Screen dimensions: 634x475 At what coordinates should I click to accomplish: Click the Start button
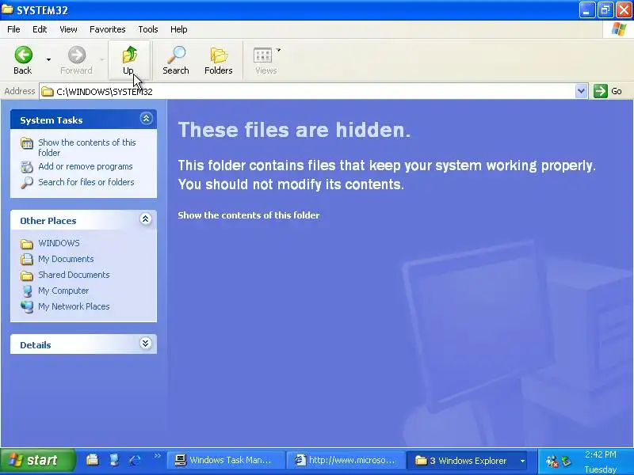tap(37, 460)
